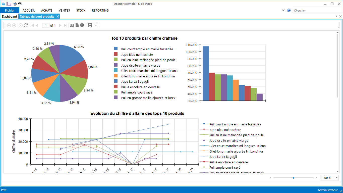The width and height of the screenshot is (343, 193).
Task: Open the tab list dropdown arrow
Action: coord(336,16)
